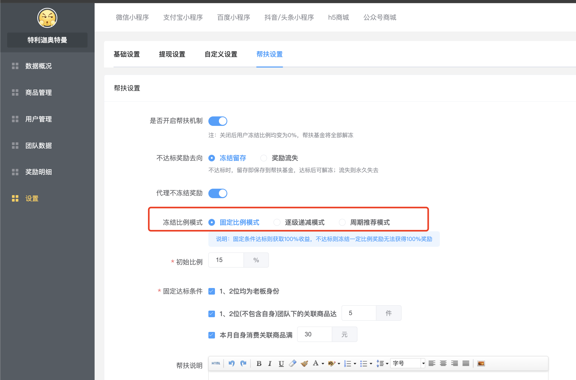Viewport: 576px width, 380px height.
Task: Click the HTML source icon in editor
Action: tap(216, 363)
